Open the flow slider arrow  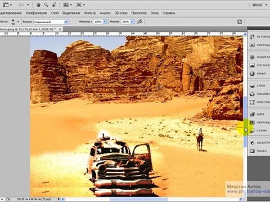pos(132,22)
